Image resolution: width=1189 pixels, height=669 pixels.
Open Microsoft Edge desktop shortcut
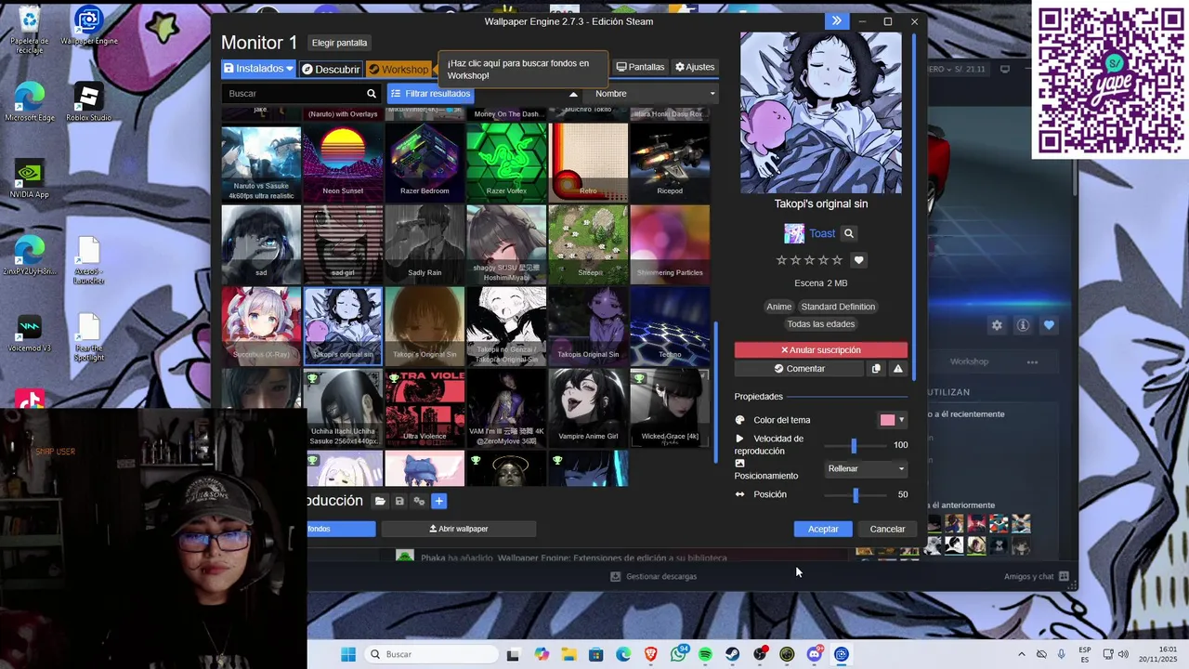click(30, 102)
